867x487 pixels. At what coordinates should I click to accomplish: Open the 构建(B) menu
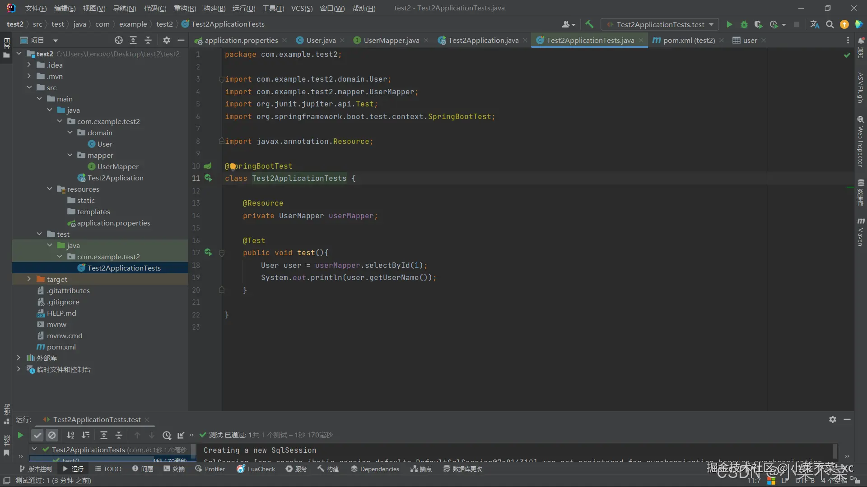214,8
